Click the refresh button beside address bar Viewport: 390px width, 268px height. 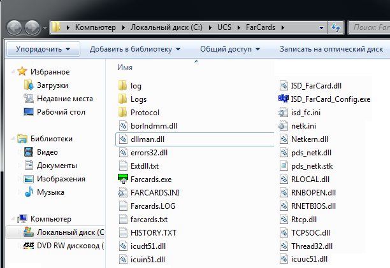pyautogui.click(x=335, y=28)
